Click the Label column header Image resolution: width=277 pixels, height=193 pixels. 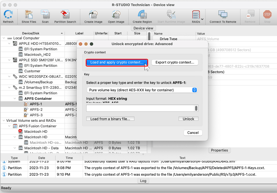[79, 33]
